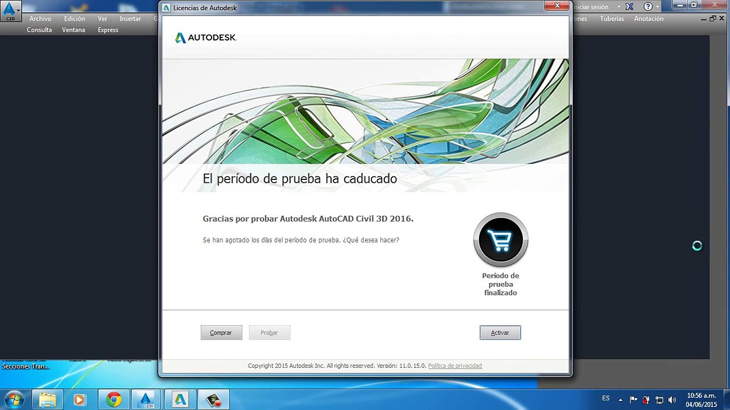Restore the inner AutoCAD drawing window
Image resolution: width=730 pixels, height=410 pixels.
pyautogui.click(x=712, y=19)
